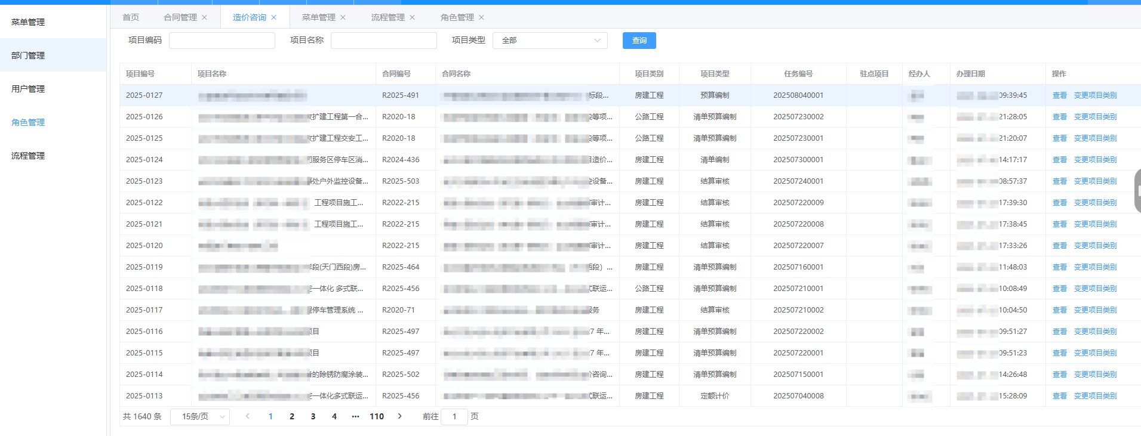This screenshot has height=436, width=1141.
Task: Select contract number R2025-502 cell
Action: point(401,375)
